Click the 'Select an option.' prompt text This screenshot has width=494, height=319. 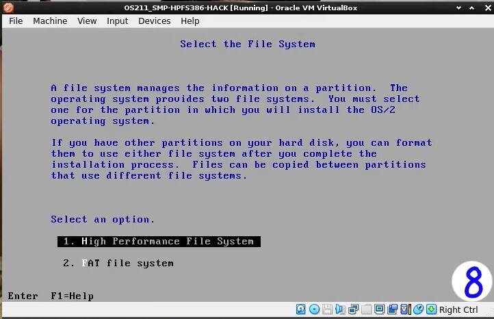point(103,219)
